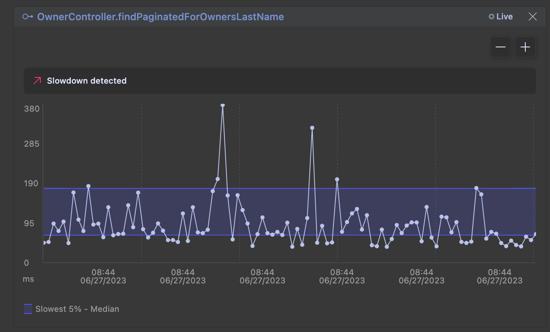Zoom in with the plus button
Viewport: 550px width, 332px height.
pyautogui.click(x=525, y=47)
